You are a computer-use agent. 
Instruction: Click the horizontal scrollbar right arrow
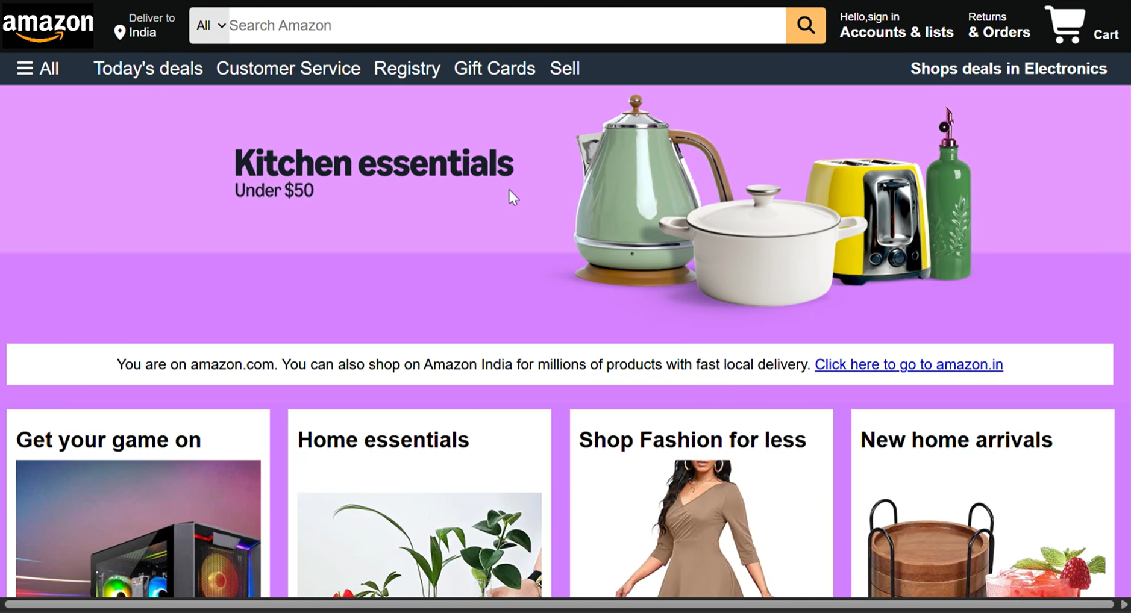[1124, 604]
